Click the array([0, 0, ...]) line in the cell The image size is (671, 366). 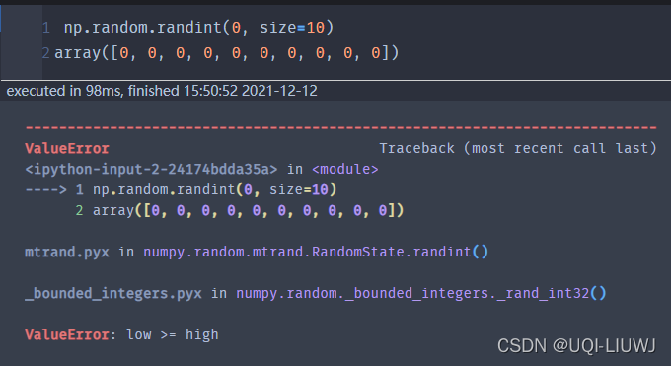coord(226,53)
